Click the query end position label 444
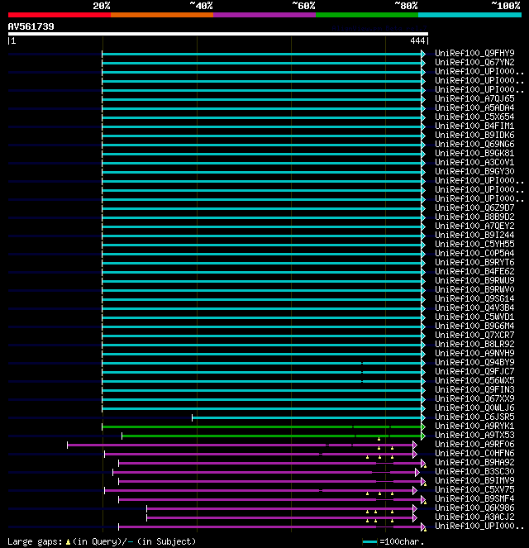Screen dimensions: 529x548 click(417, 41)
